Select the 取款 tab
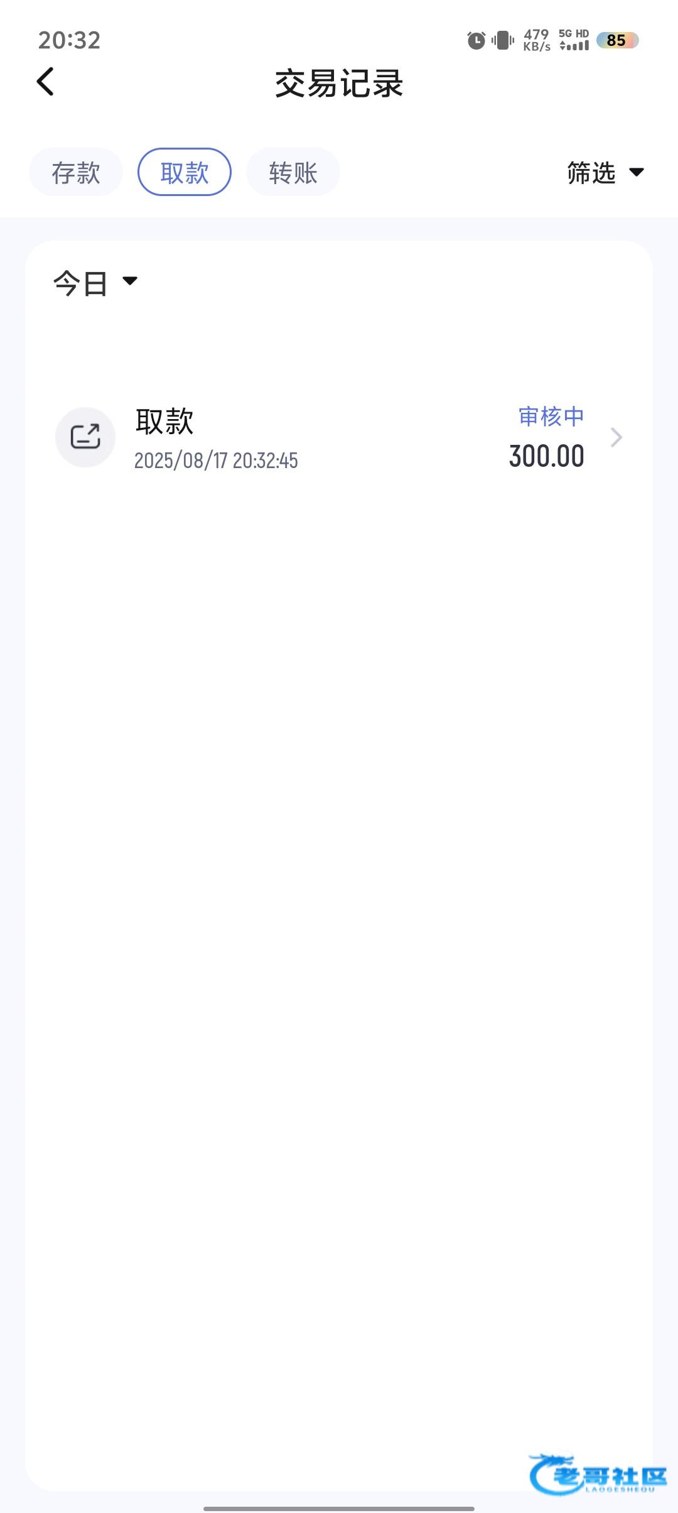 185,172
